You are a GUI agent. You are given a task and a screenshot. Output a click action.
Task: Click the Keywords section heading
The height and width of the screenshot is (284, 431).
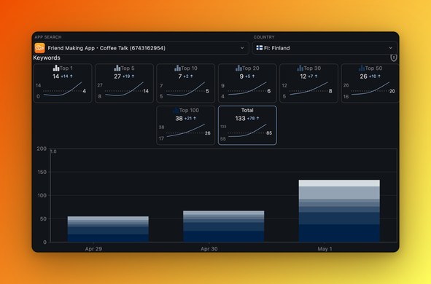[47, 58]
